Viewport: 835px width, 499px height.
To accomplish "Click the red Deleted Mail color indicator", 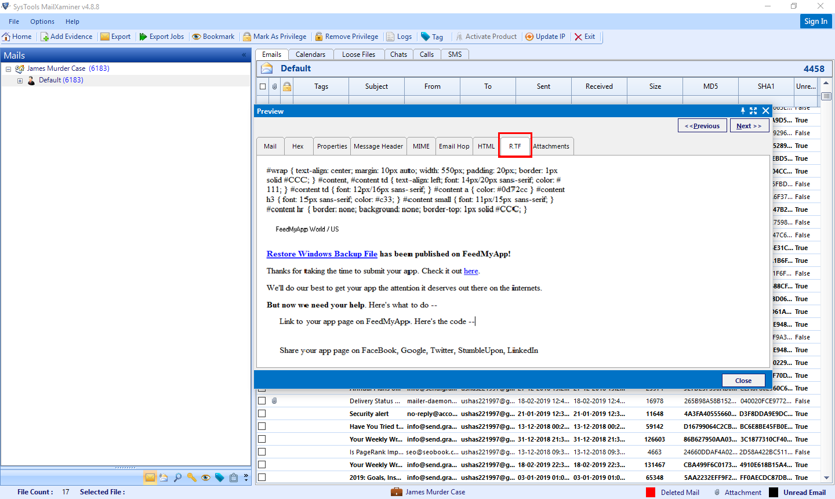I will (650, 491).
